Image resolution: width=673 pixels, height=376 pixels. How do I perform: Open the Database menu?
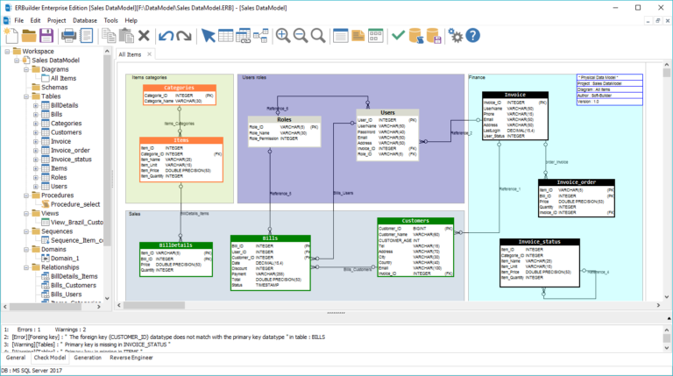(85, 19)
